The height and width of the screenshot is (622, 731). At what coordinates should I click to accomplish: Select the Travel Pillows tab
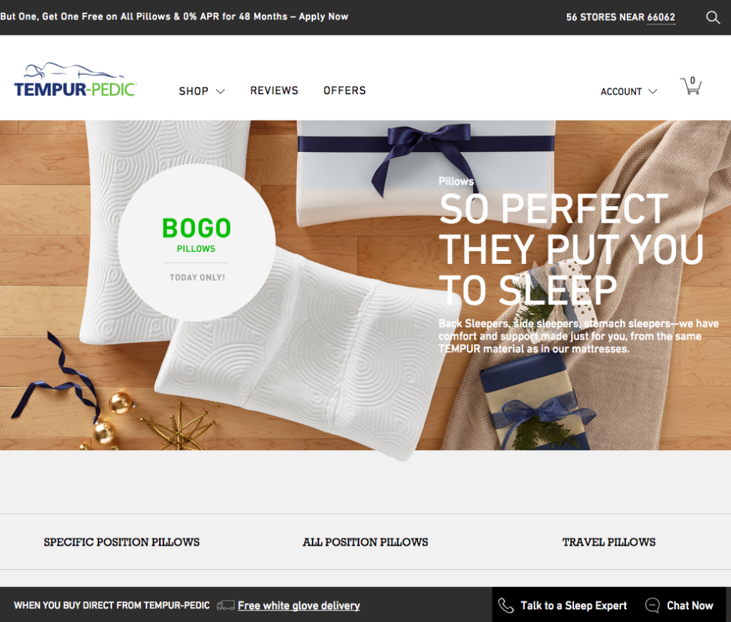click(x=609, y=542)
